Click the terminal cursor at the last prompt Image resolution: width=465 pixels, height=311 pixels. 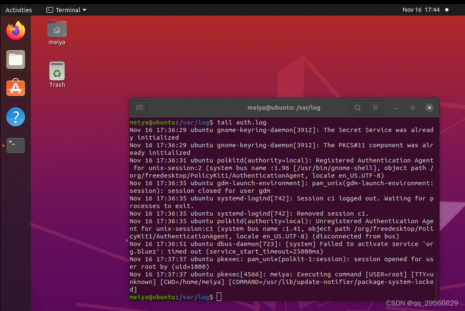(x=219, y=297)
